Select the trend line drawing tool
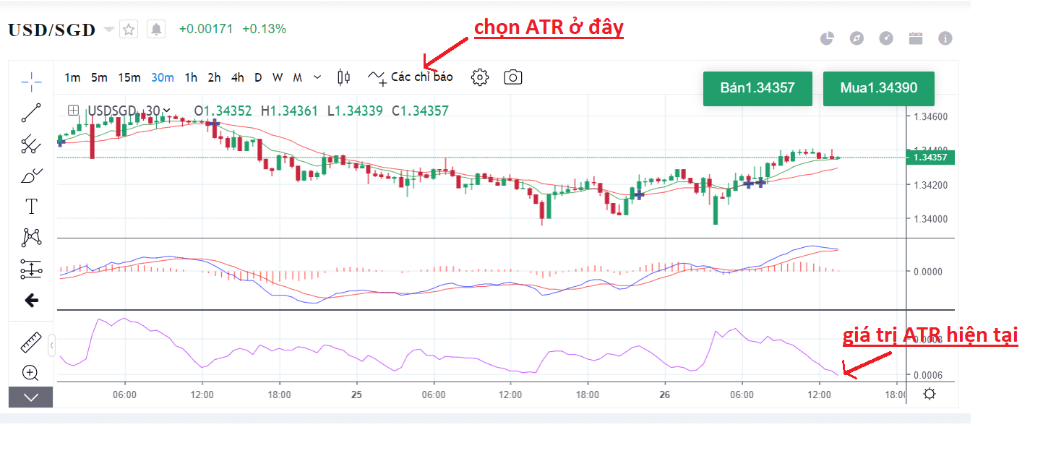The height and width of the screenshot is (461, 1043). (x=31, y=112)
